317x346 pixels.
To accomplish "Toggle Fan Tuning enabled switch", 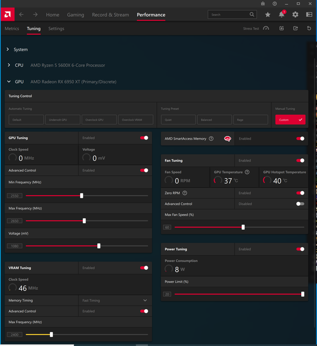I will (x=300, y=161).
